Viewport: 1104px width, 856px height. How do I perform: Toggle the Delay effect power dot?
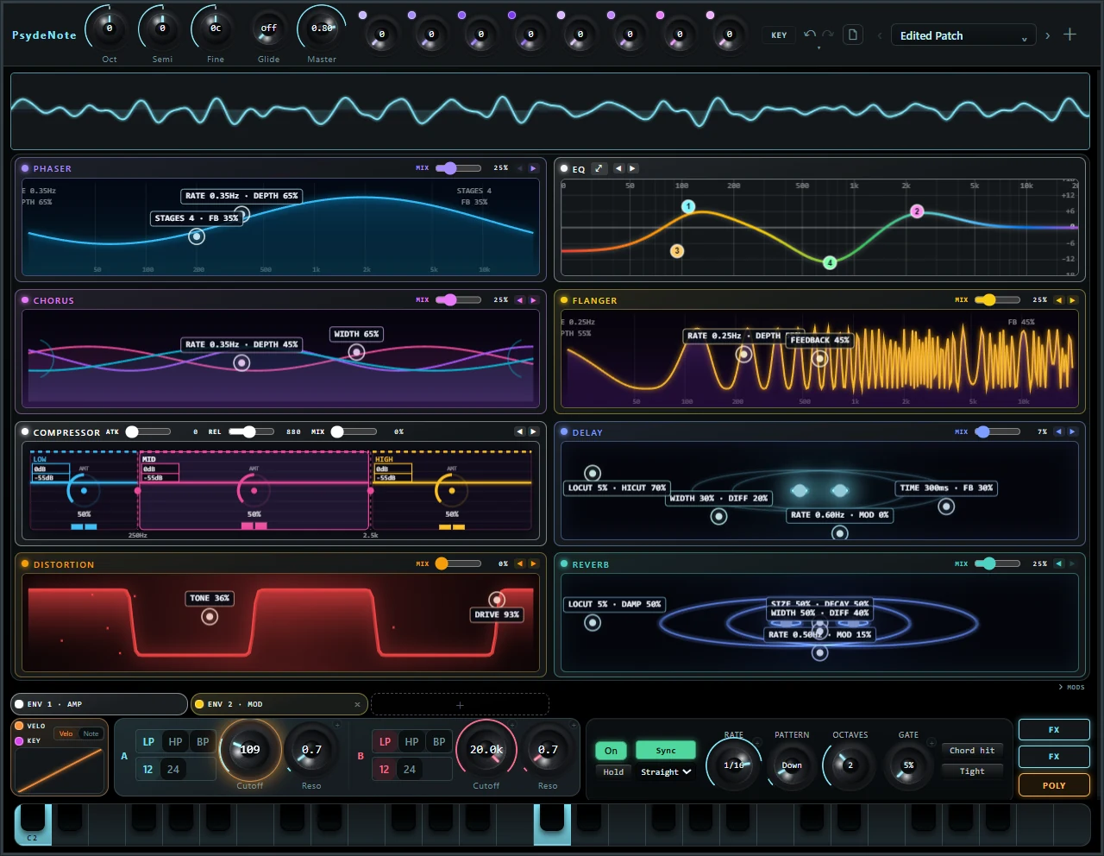click(x=564, y=432)
